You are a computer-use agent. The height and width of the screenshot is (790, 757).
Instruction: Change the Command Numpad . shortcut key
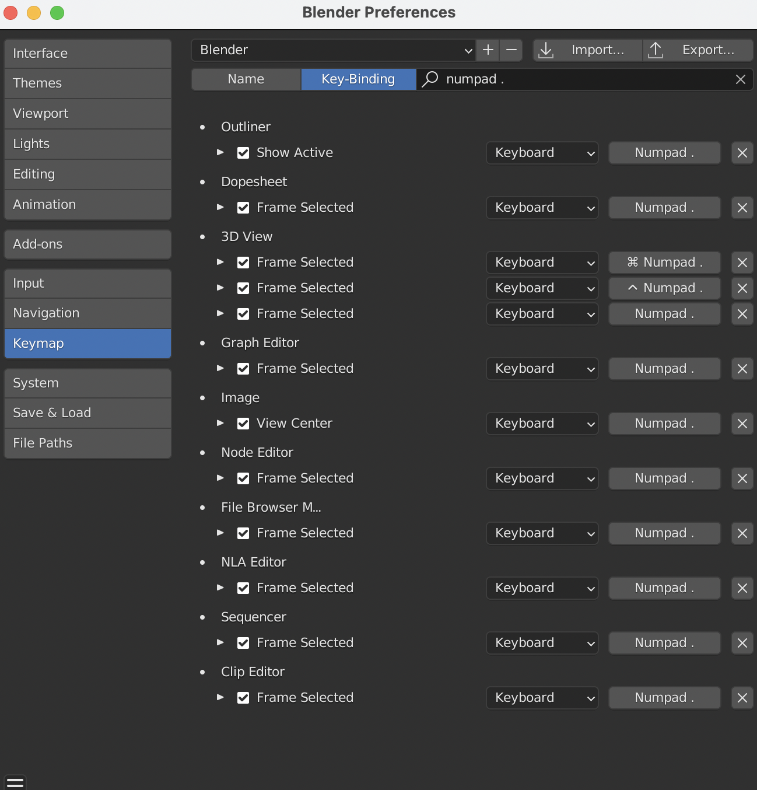pyautogui.click(x=665, y=263)
